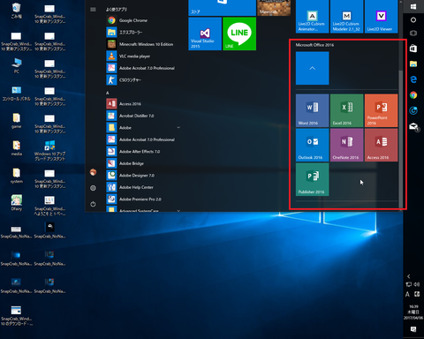Click the Windows Start button on taskbar
The height and width of the screenshot is (339, 424).
(413, 6)
